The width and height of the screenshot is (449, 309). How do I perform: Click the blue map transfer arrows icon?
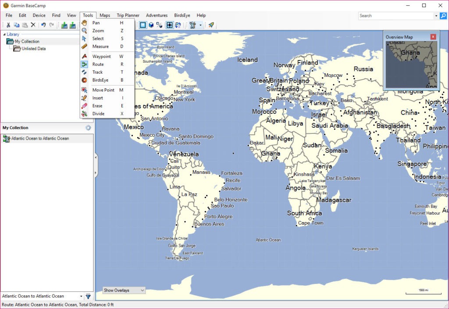(178, 25)
